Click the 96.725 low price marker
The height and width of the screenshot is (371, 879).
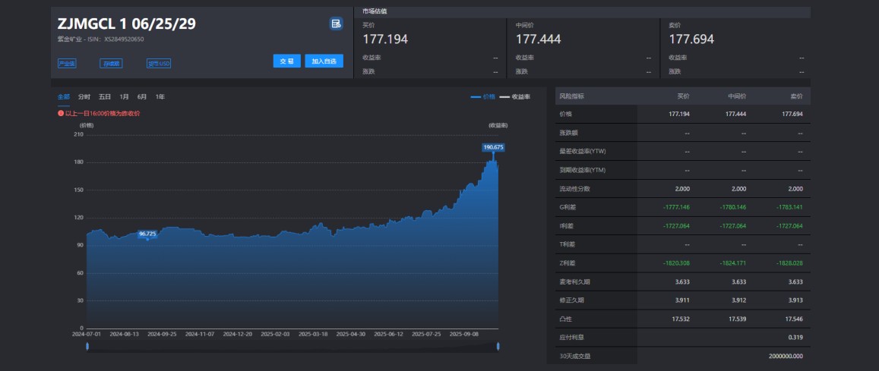click(x=147, y=234)
